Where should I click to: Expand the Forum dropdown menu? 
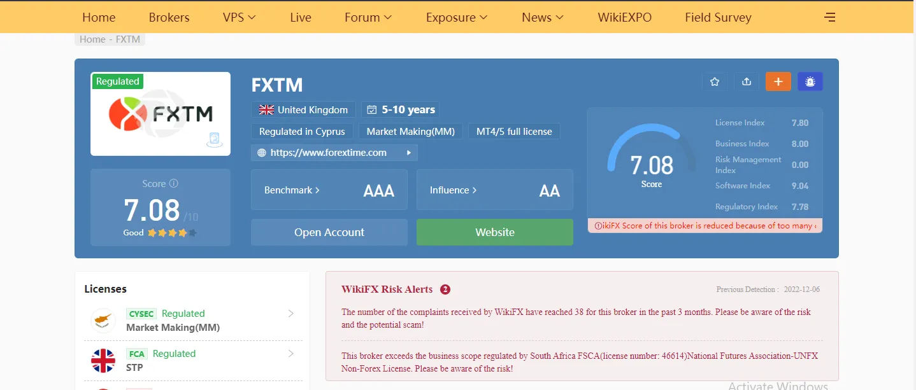(x=368, y=17)
